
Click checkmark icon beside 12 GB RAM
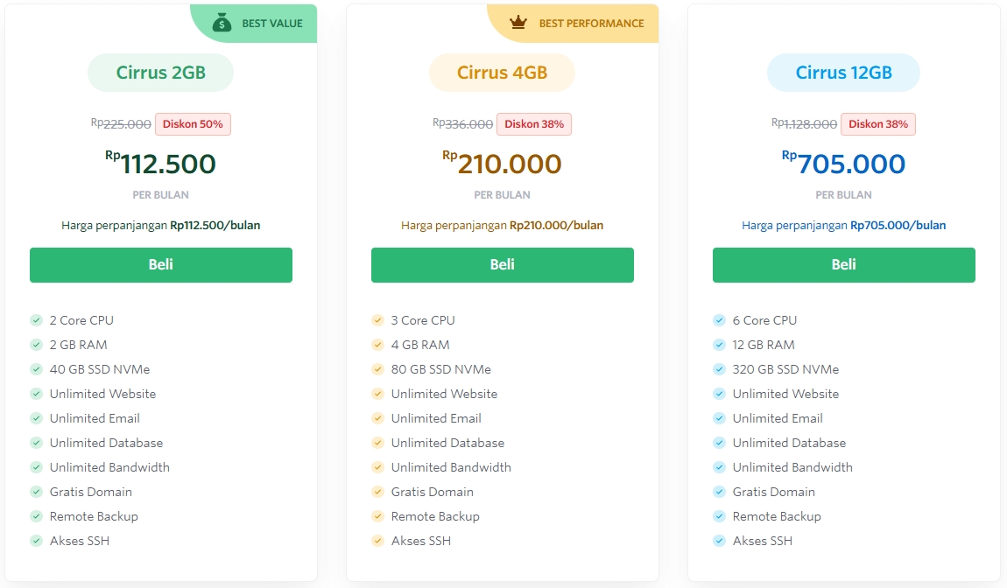[719, 345]
